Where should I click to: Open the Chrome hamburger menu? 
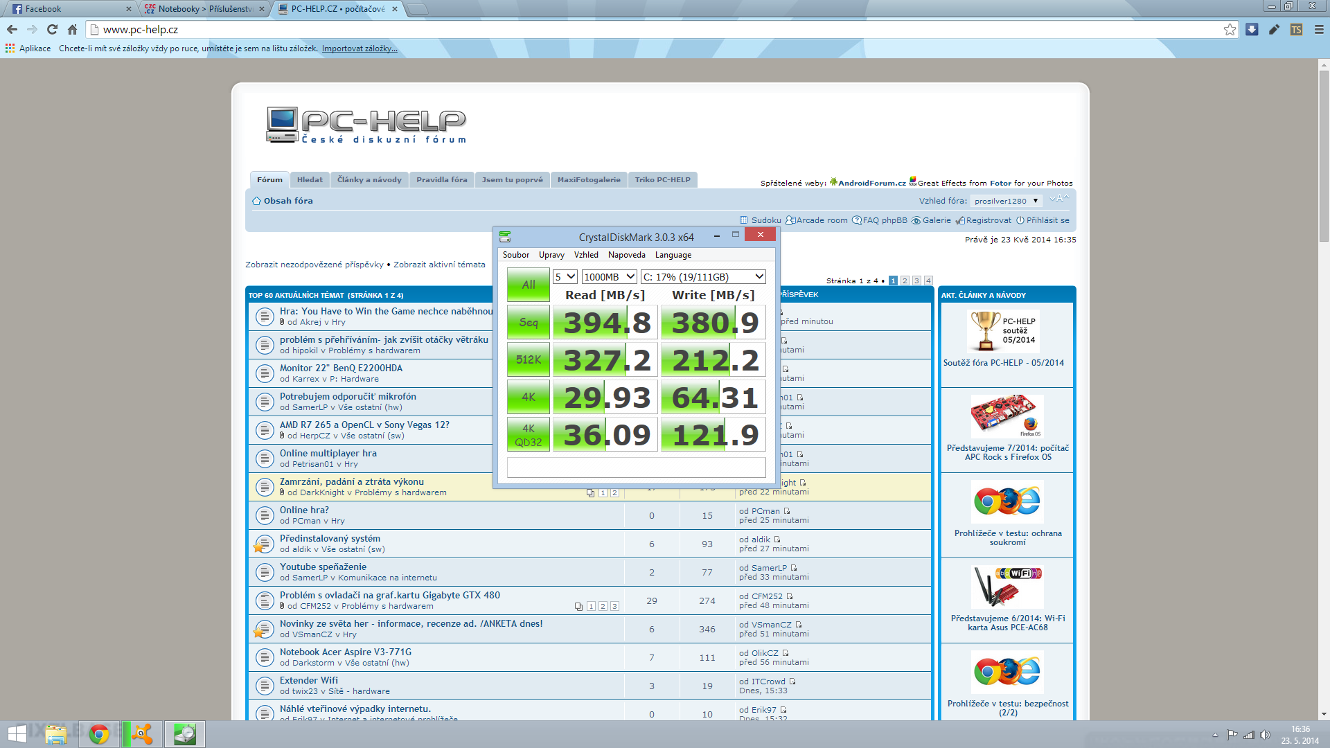click(1318, 29)
